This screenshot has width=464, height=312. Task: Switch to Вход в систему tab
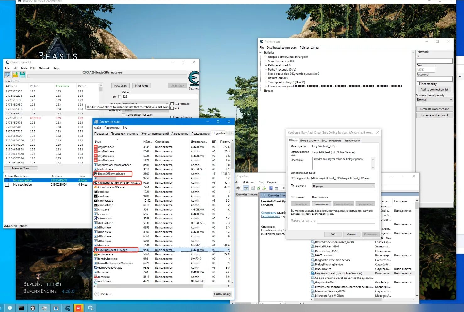[x=309, y=140]
